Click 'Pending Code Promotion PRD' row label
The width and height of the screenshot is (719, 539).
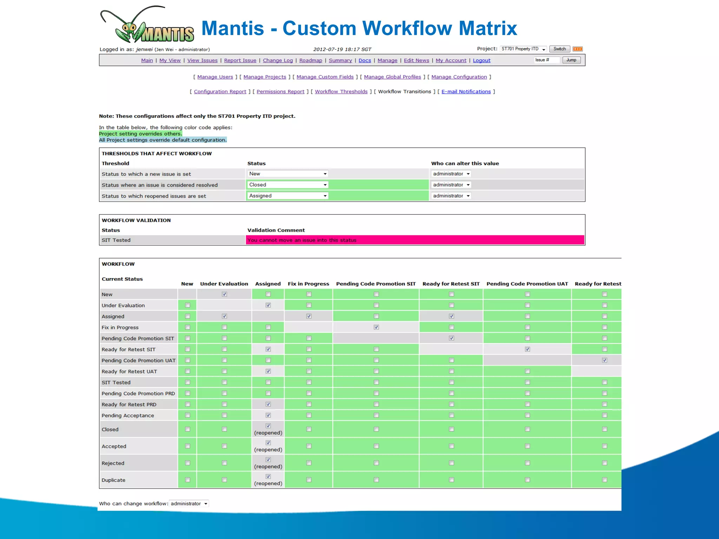[138, 393]
